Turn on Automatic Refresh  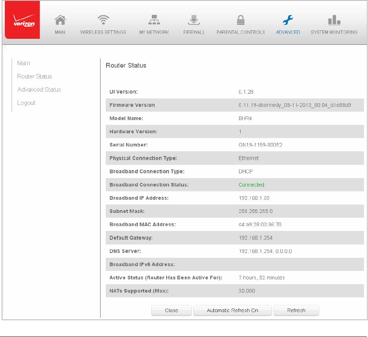233,311
